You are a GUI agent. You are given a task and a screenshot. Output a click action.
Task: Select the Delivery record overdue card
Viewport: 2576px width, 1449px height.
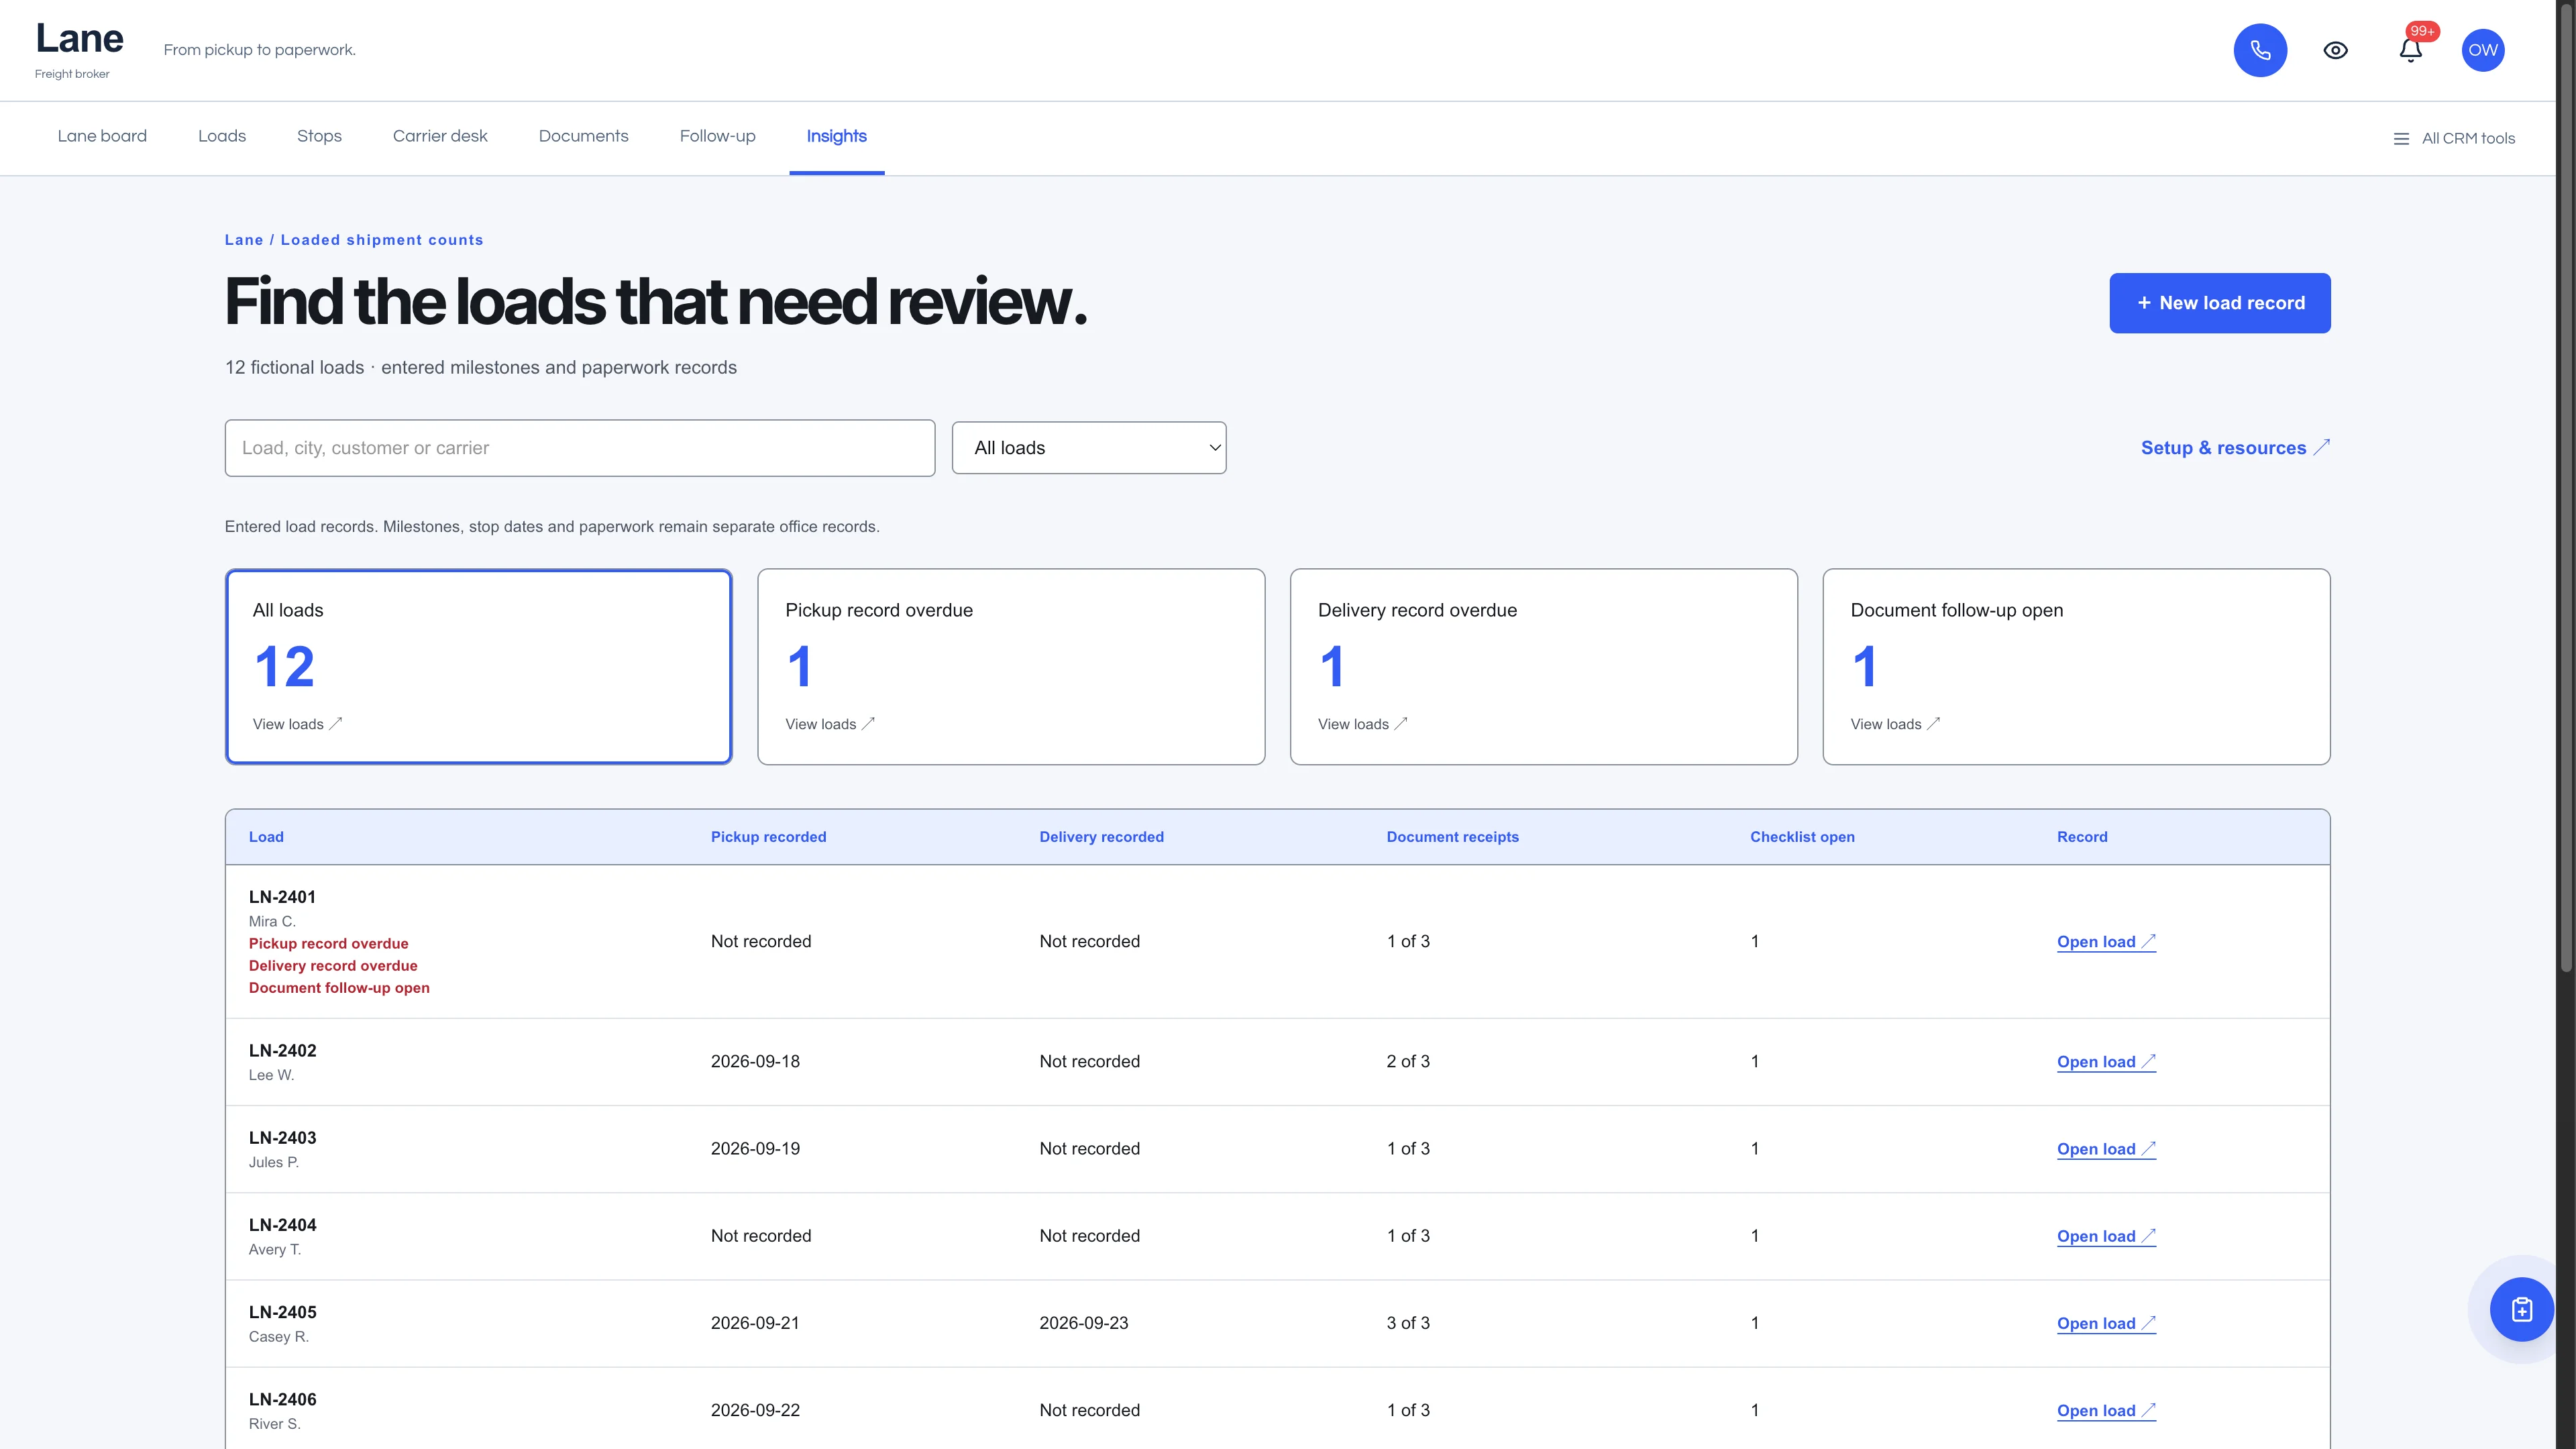point(1543,667)
